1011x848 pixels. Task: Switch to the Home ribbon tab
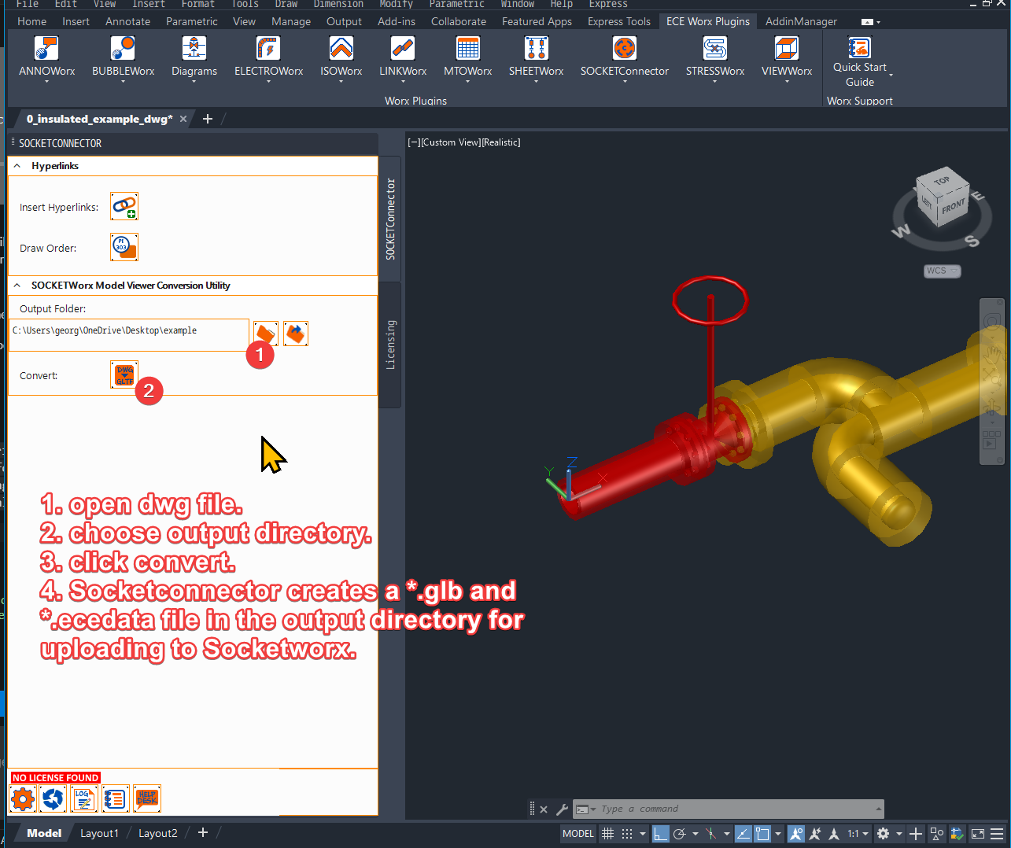(x=31, y=21)
